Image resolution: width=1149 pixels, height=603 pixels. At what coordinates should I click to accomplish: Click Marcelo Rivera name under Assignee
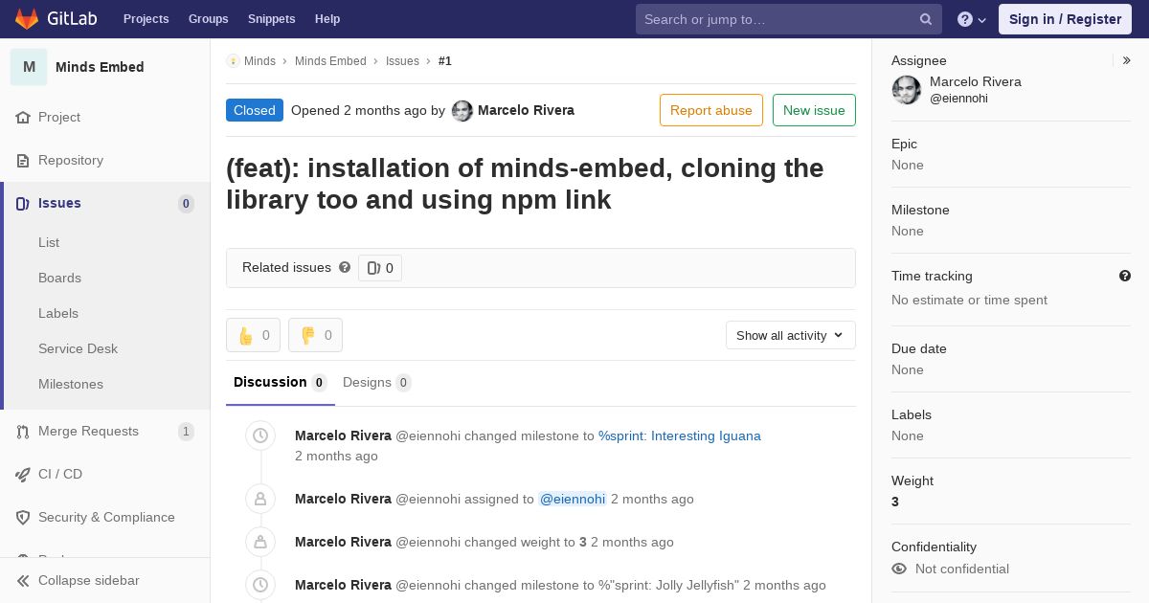pos(976,81)
